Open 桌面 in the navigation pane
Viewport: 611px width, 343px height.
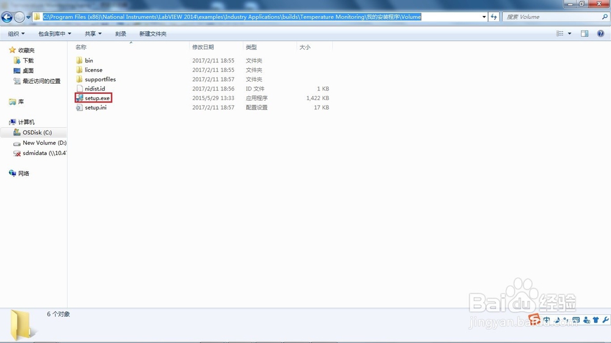tap(28, 70)
